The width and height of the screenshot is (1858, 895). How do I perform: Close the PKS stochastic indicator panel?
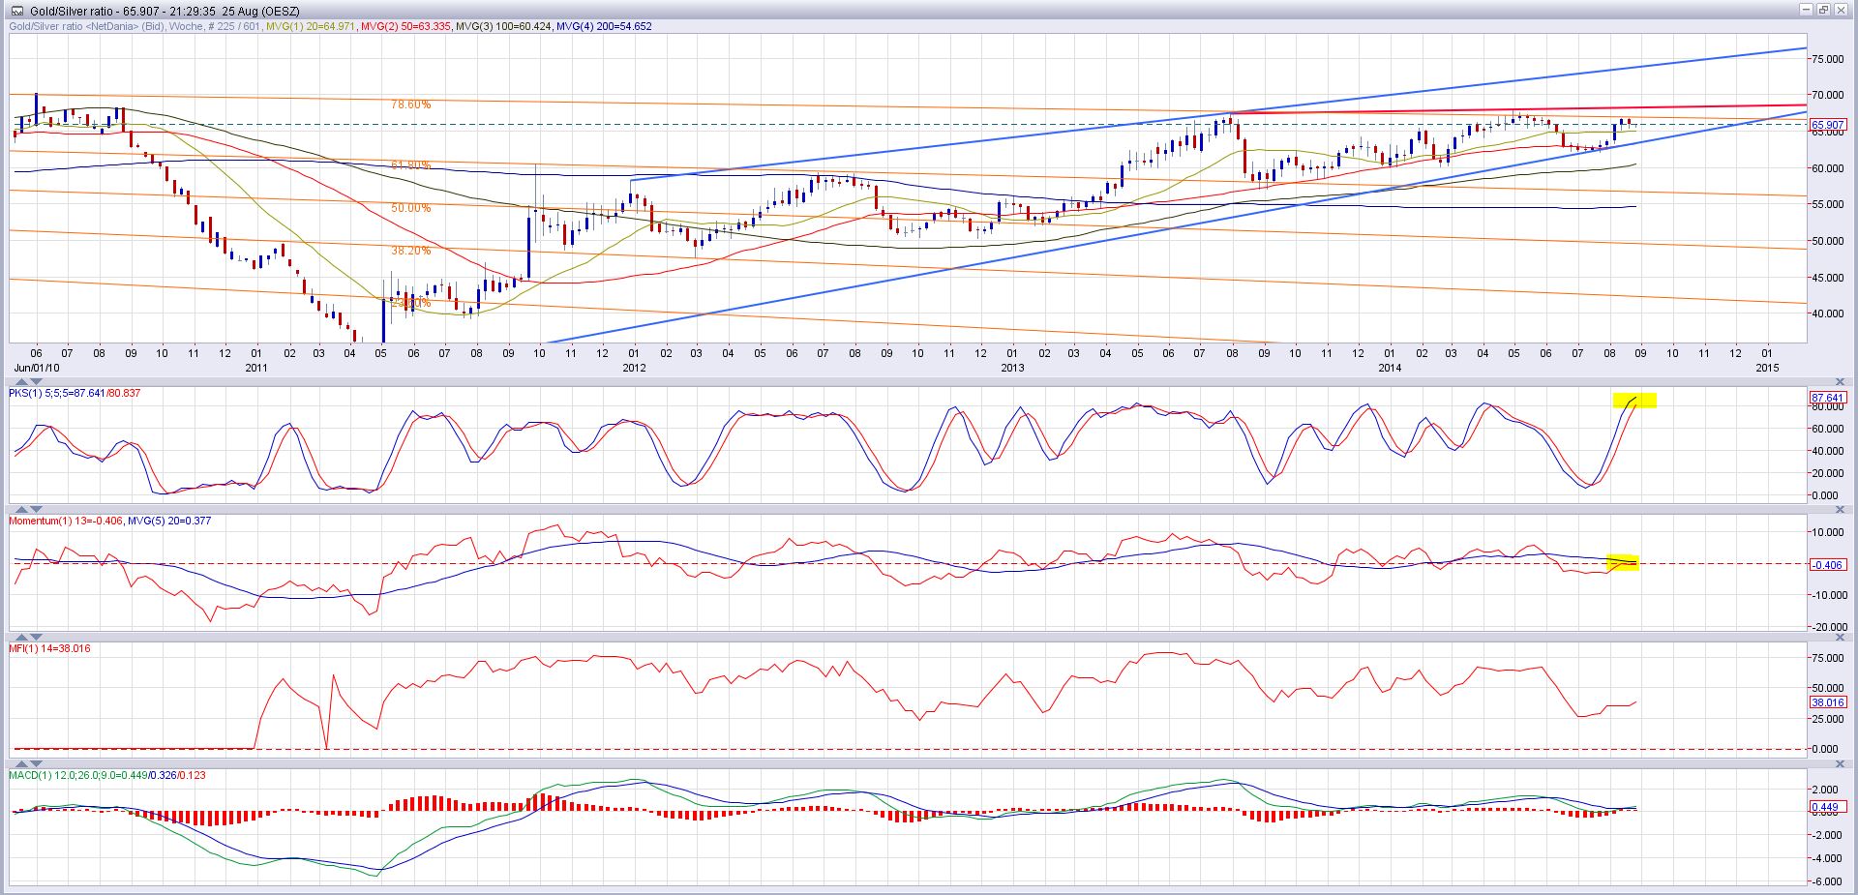click(1841, 382)
